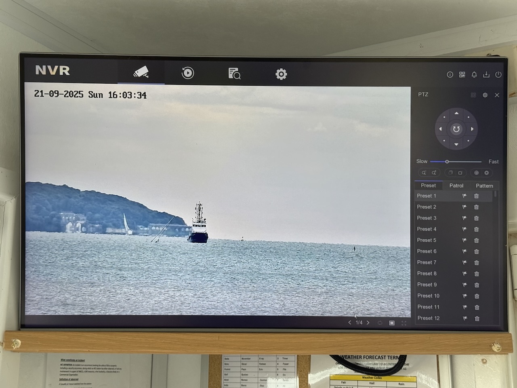The height and width of the screenshot is (388, 517).
Task: Select Preset 8 in the list
Action: [427, 274]
